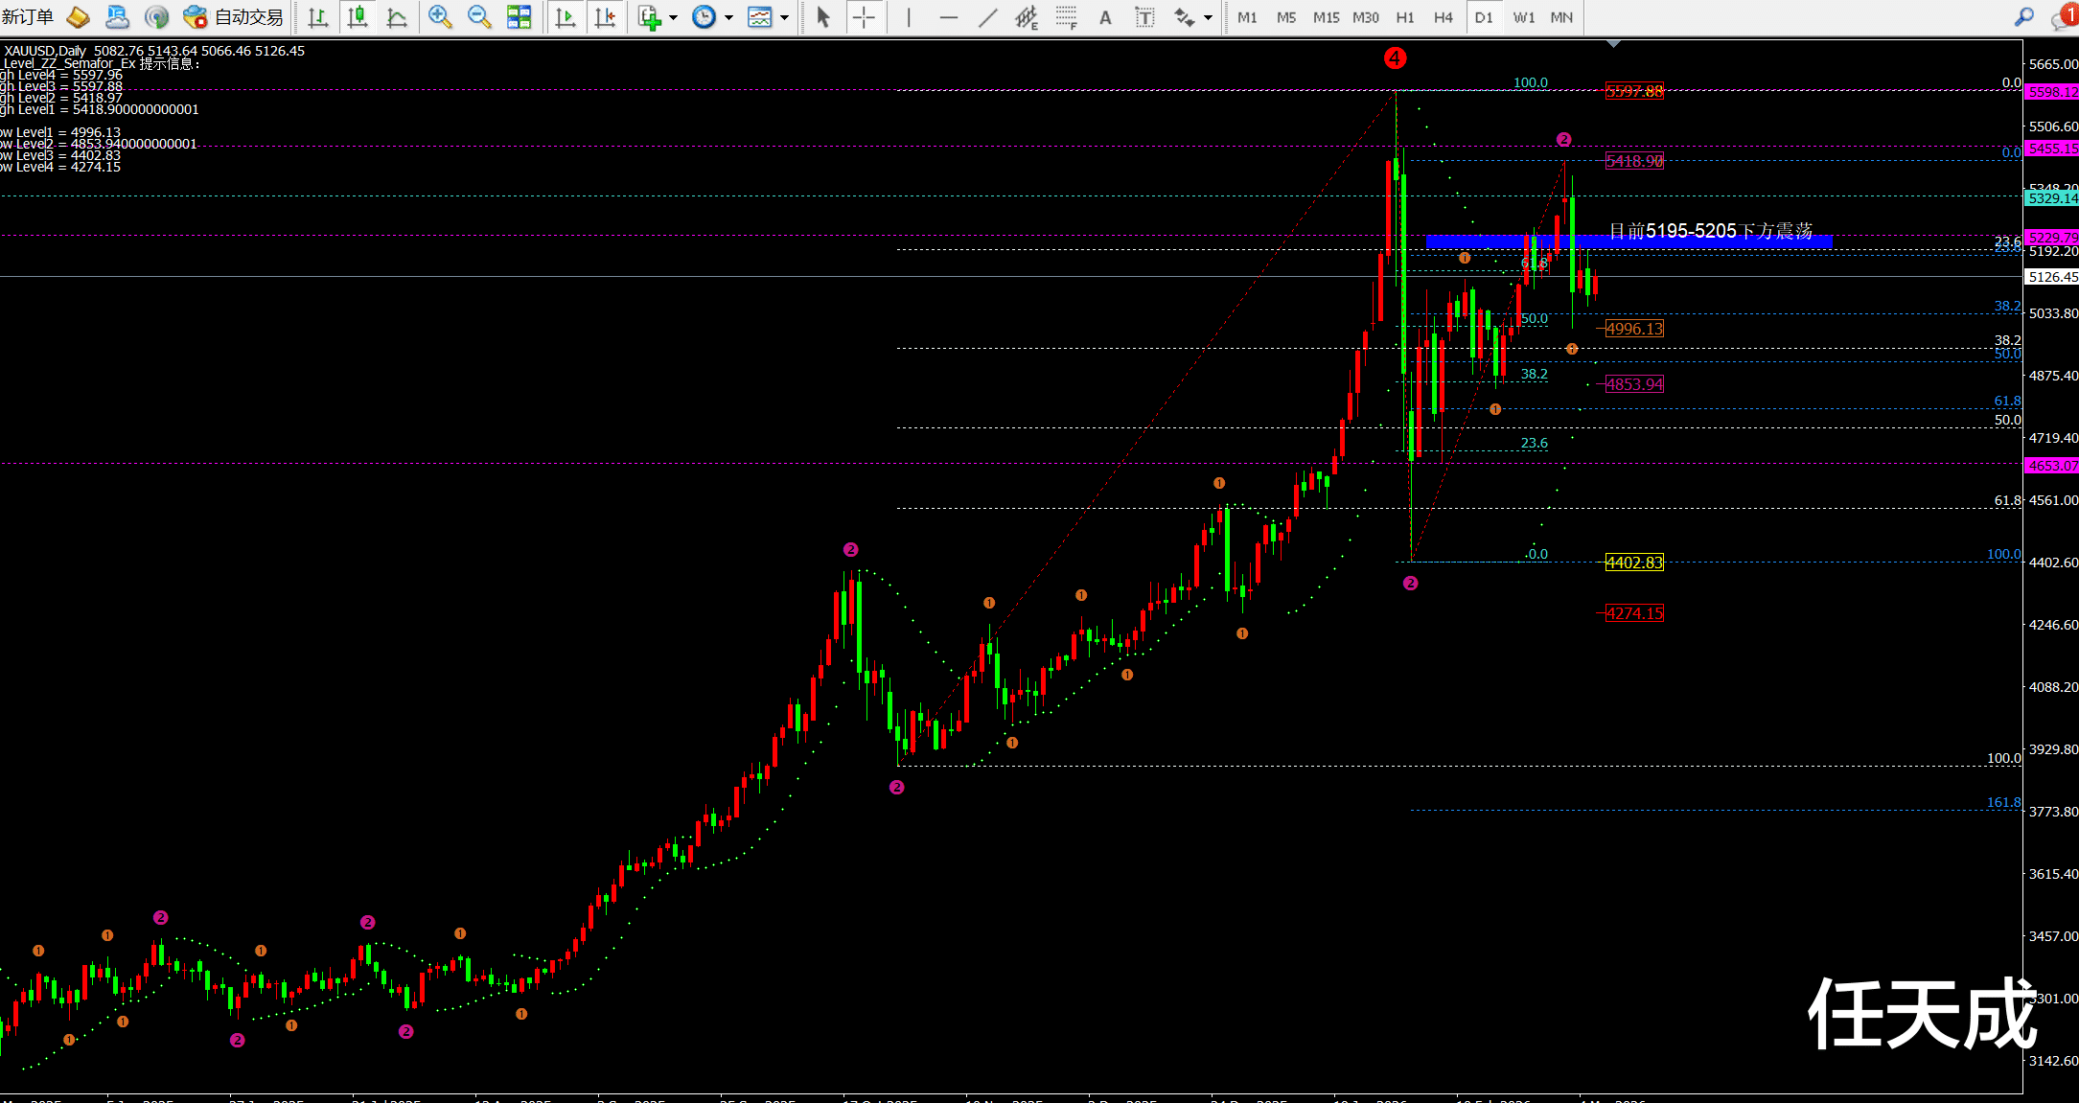Click the zoom in magnifier icon

coord(440,17)
